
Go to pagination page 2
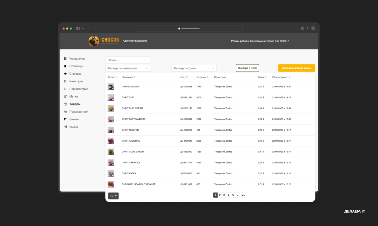pyautogui.click(x=220, y=195)
